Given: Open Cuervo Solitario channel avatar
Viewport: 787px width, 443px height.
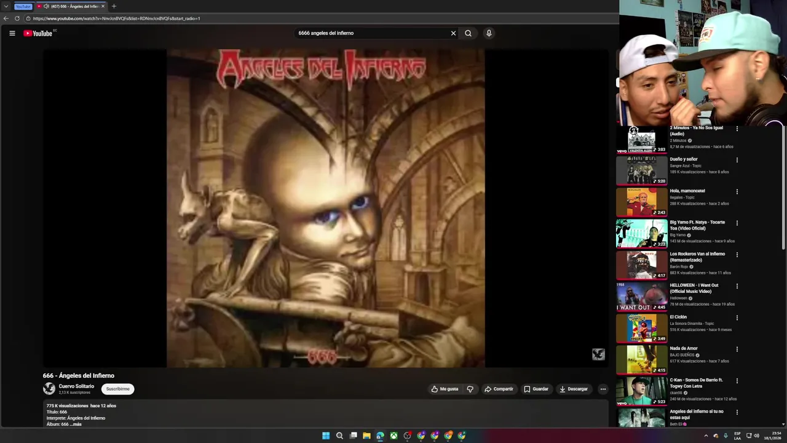Looking at the screenshot, I should point(49,389).
